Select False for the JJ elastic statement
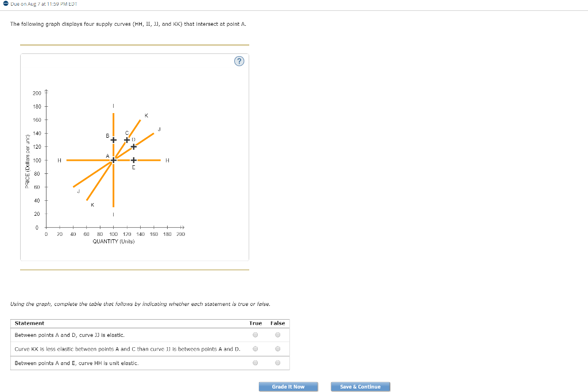The height and width of the screenshot is (392, 588). [277, 335]
